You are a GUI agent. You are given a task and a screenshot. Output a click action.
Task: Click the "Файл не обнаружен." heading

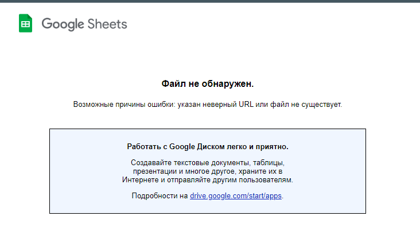[x=208, y=84]
